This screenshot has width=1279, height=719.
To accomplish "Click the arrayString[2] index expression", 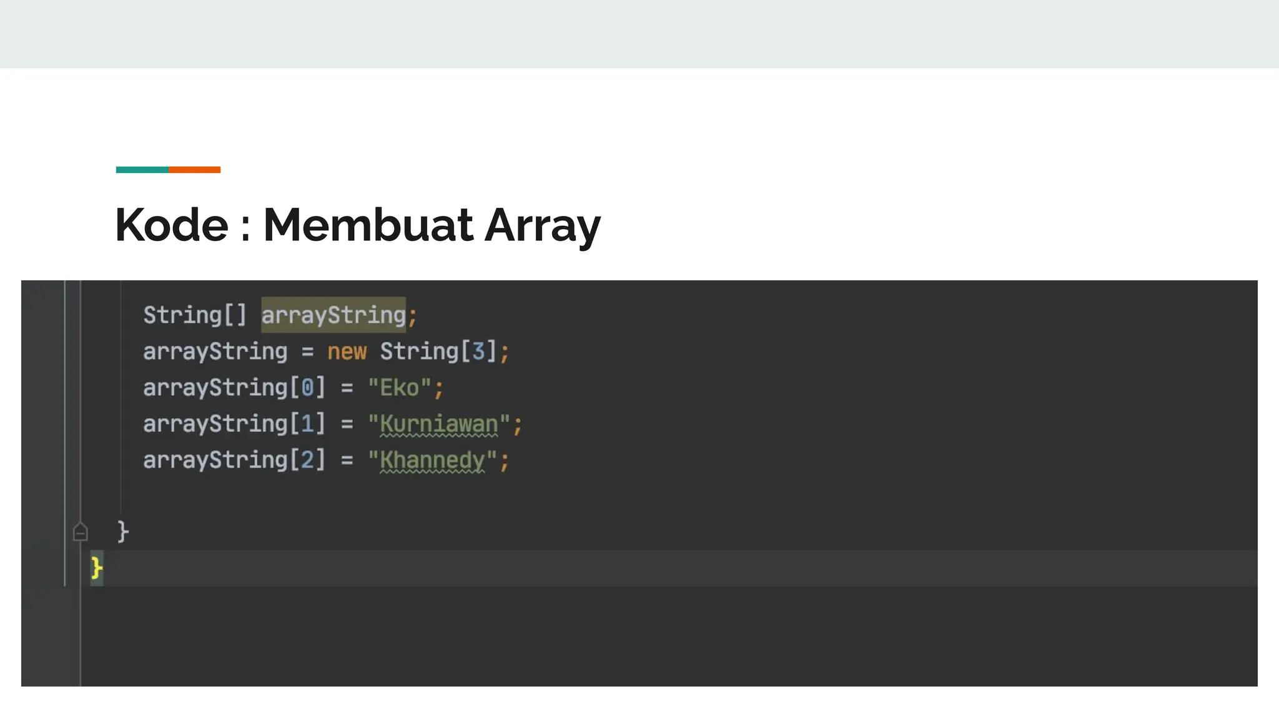I will click(x=234, y=460).
